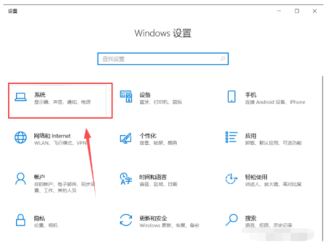This screenshot has height=245, width=329.
Task: Select the 系统 category title
Action: click(40, 95)
